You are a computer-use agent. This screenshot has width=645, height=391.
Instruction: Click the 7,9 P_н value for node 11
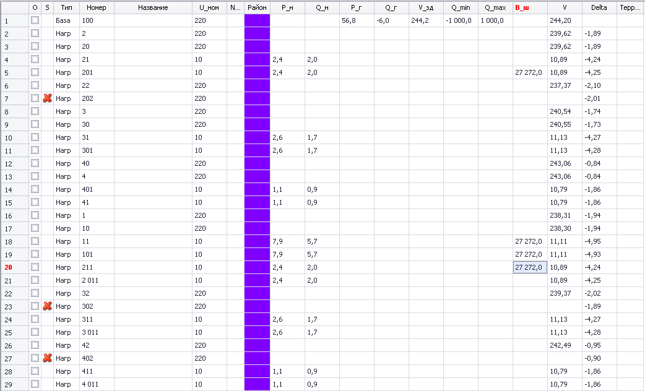(x=277, y=241)
